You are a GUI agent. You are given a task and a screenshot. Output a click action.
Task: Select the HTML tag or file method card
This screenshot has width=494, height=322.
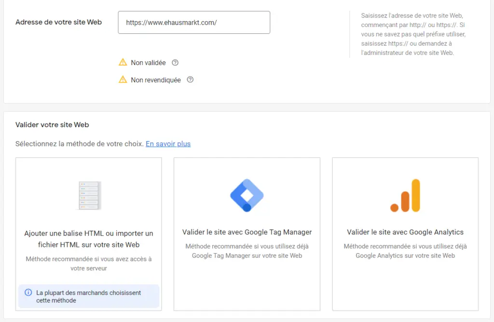click(89, 234)
